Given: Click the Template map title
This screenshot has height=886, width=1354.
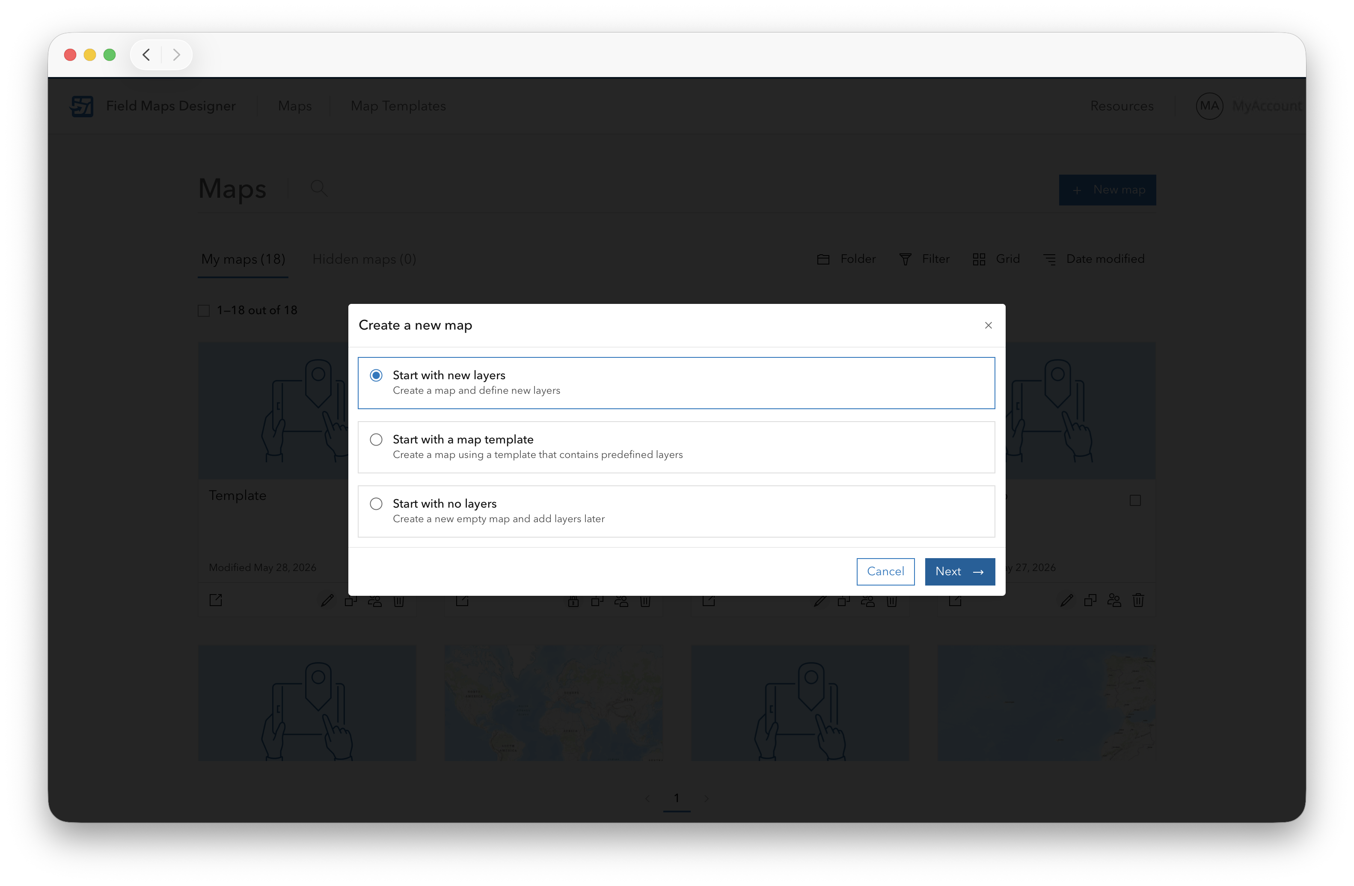Looking at the screenshot, I should [237, 495].
